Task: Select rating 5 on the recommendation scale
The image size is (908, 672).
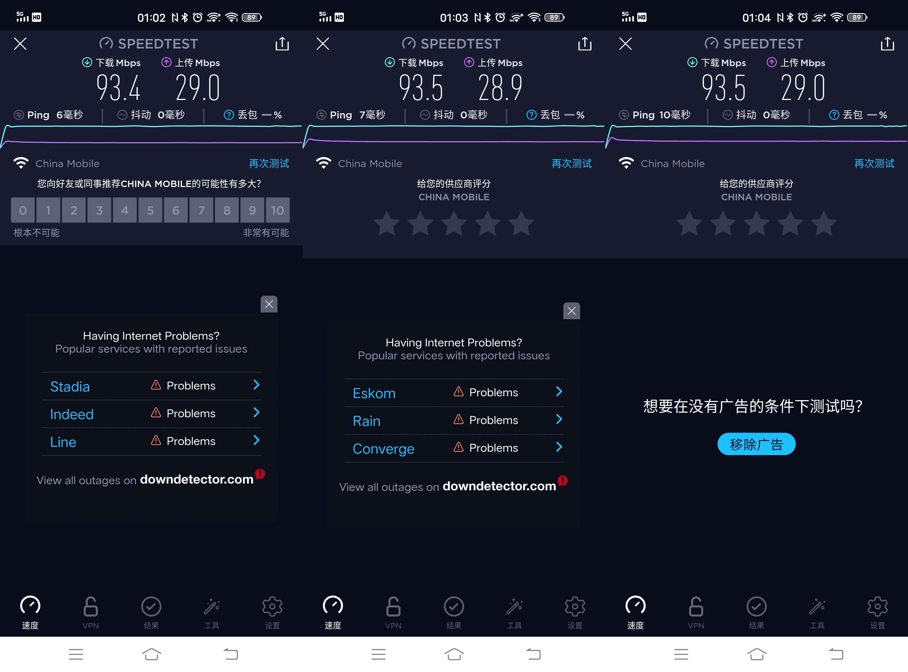Action: (150, 210)
